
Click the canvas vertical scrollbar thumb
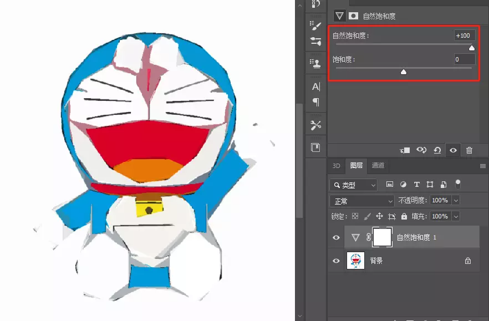tap(300, 161)
